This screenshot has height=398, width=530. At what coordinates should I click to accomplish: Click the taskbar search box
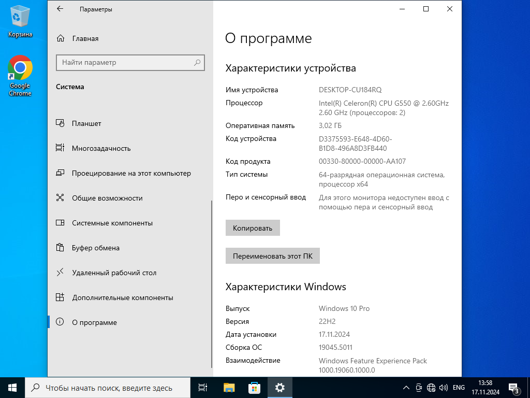pyautogui.click(x=108, y=388)
